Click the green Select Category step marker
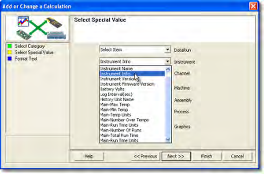The width and height of the screenshot is (264, 174). pos(10,46)
